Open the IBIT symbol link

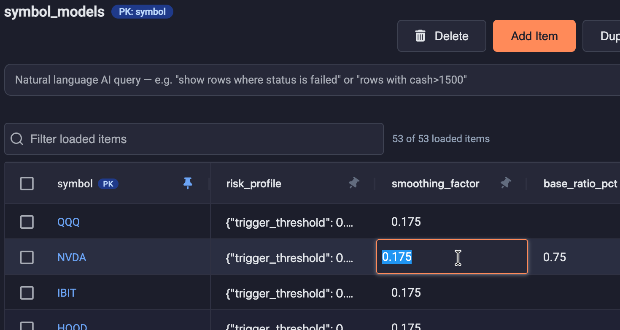pos(67,292)
